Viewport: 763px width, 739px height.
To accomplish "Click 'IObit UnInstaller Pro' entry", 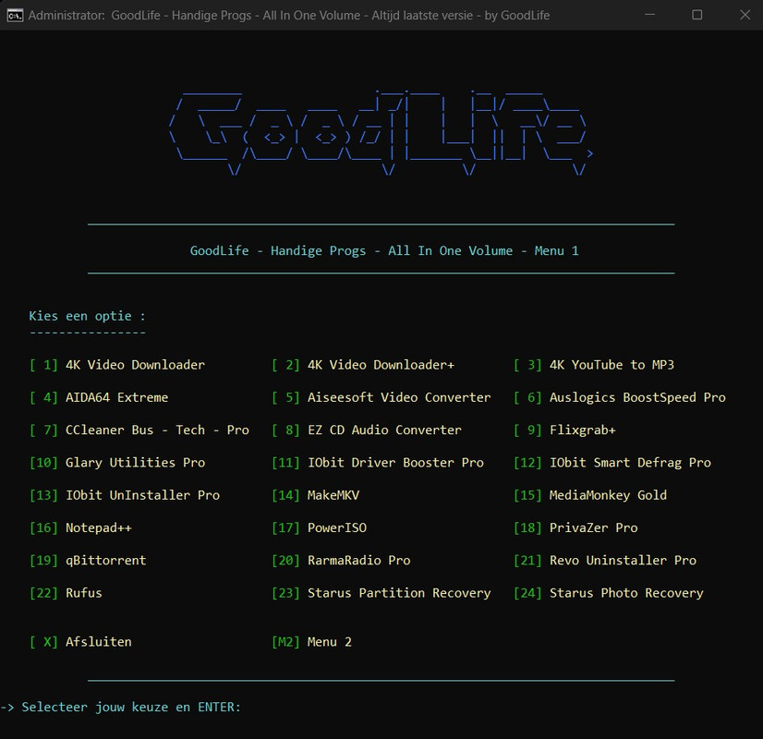I will 125,495.
